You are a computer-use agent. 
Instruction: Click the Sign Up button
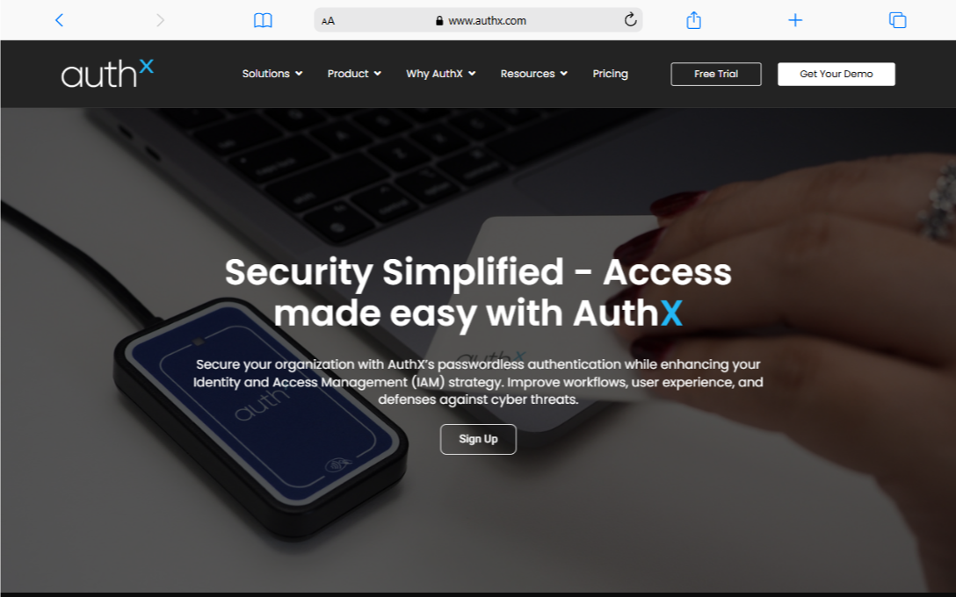[x=478, y=439]
